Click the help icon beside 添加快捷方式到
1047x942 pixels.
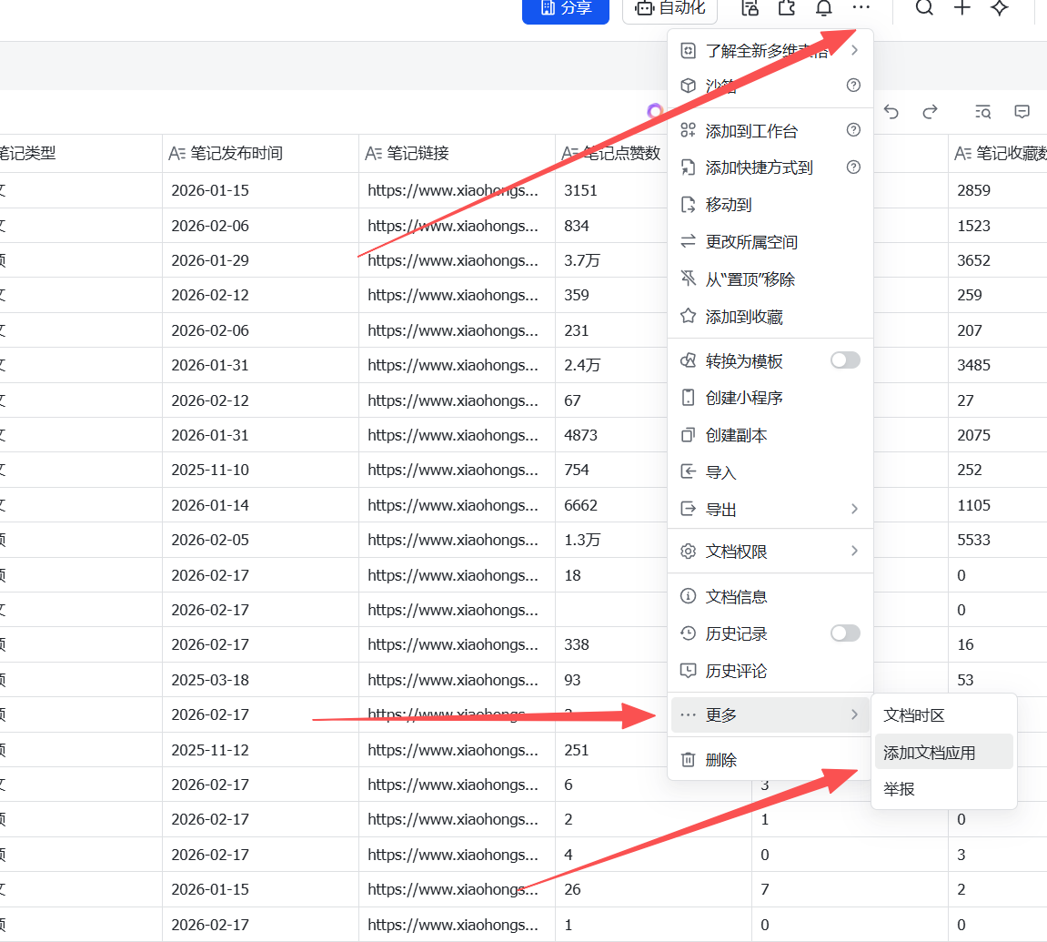click(853, 167)
